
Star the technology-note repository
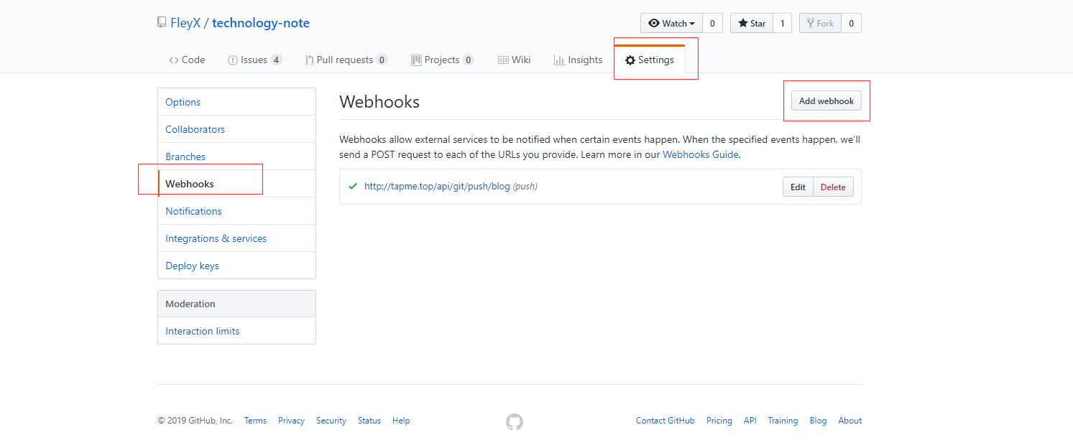[x=752, y=23]
